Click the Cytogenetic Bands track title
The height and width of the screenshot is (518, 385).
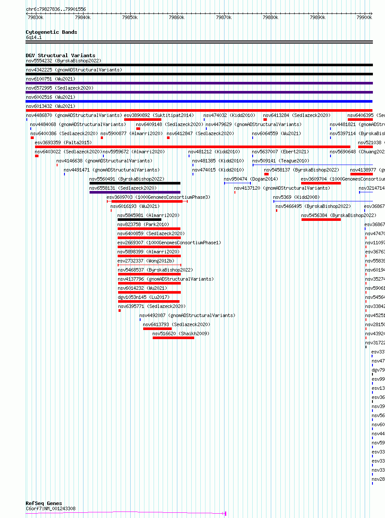51,32
